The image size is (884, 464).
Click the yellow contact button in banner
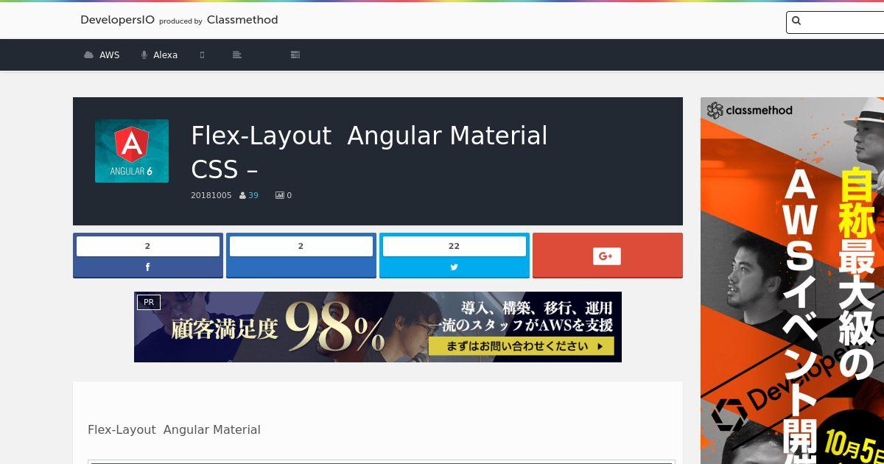tap(520, 346)
